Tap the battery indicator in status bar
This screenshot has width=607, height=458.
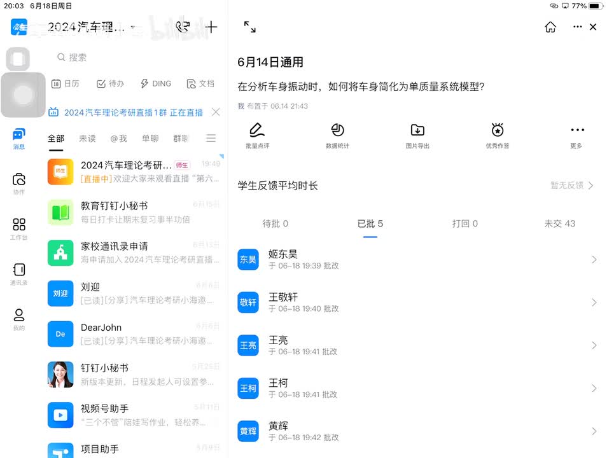coord(596,6)
